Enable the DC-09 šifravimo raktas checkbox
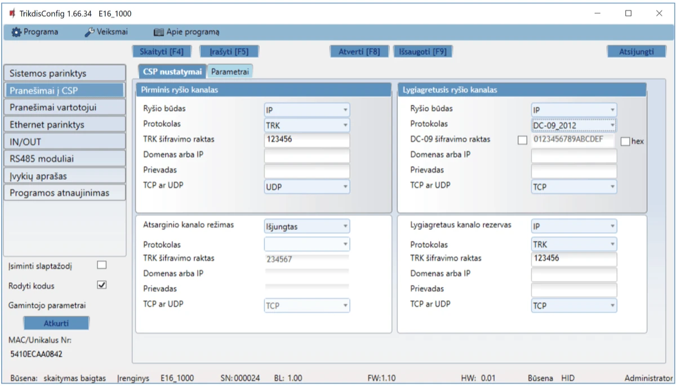 (x=522, y=141)
